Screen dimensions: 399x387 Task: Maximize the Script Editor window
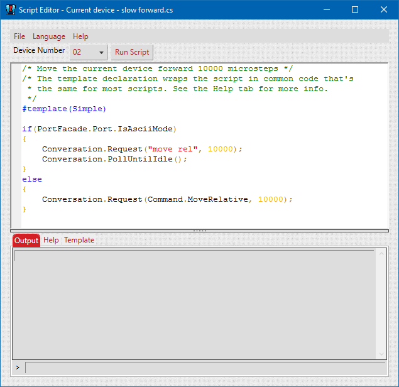[x=355, y=9]
